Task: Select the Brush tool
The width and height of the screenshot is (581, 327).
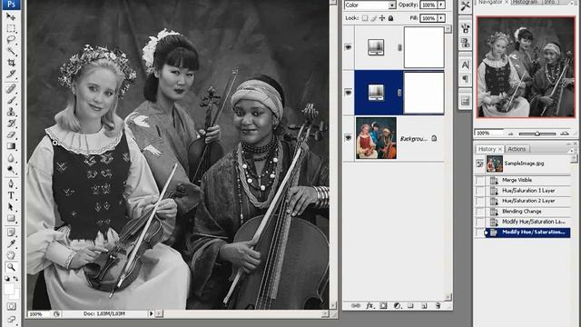Action: point(11,100)
